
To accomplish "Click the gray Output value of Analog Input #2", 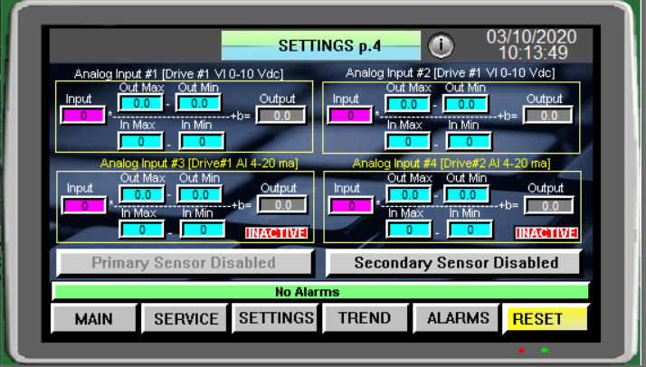I will tap(546, 115).
